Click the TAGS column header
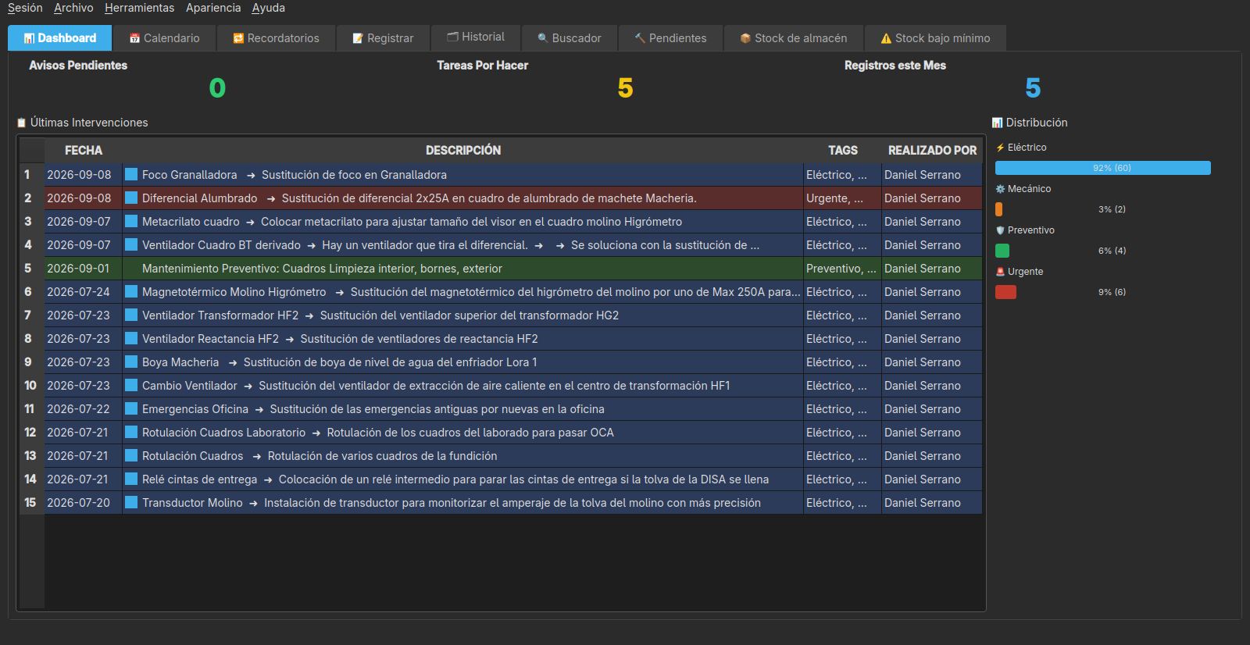Screen dimensions: 1250x645 [x=843, y=151]
